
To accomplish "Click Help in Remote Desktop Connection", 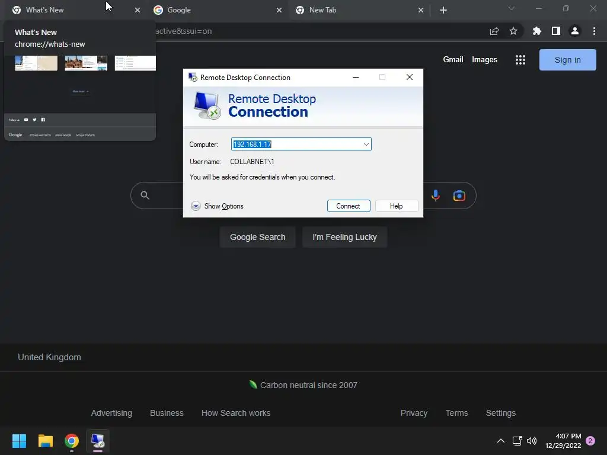I will pyautogui.click(x=397, y=206).
